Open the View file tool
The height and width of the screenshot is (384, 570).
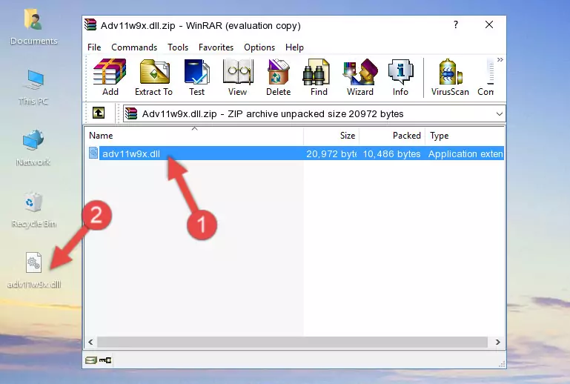[238, 77]
